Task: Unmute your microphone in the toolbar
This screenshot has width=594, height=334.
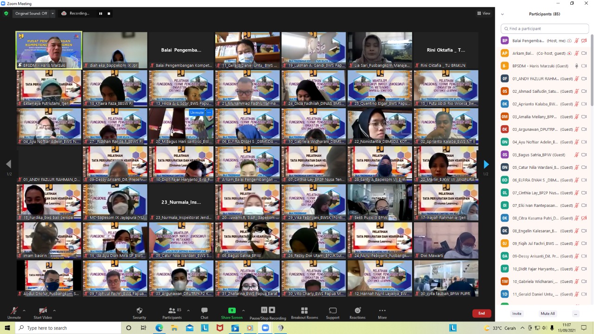Action: 14,313
